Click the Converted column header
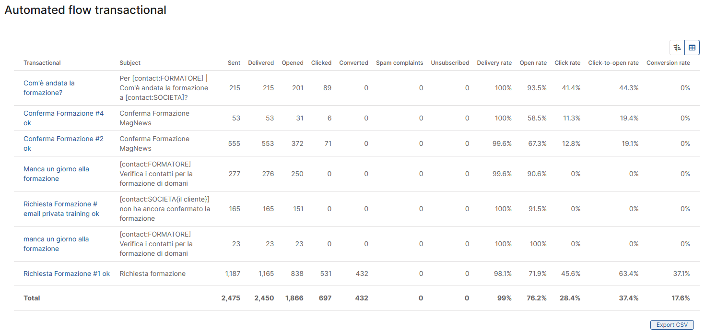The height and width of the screenshot is (334, 705). point(353,63)
